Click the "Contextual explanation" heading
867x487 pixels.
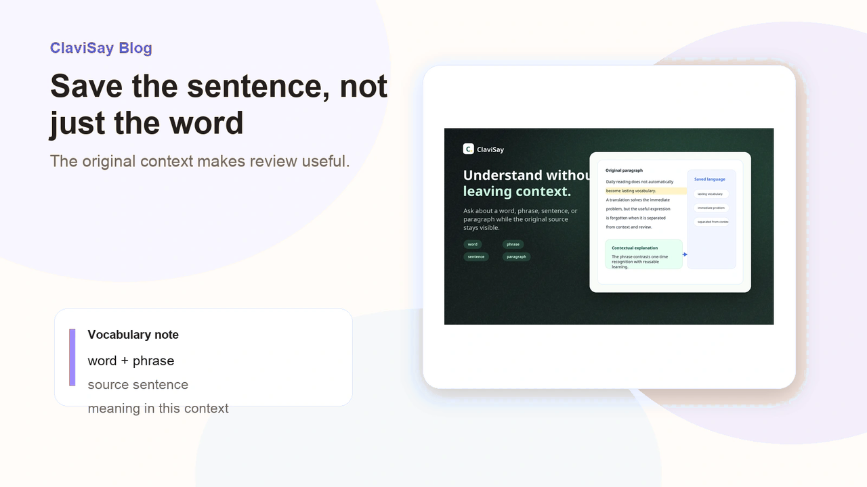pos(635,248)
